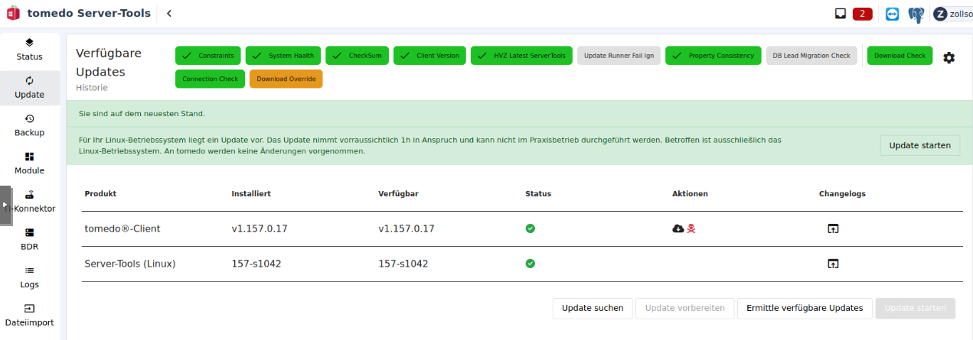Select Update in the sidebar
This screenshot has width=973, height=340.
tap(29, 87)
